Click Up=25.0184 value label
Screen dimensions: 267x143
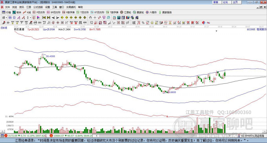click(49, 30)
